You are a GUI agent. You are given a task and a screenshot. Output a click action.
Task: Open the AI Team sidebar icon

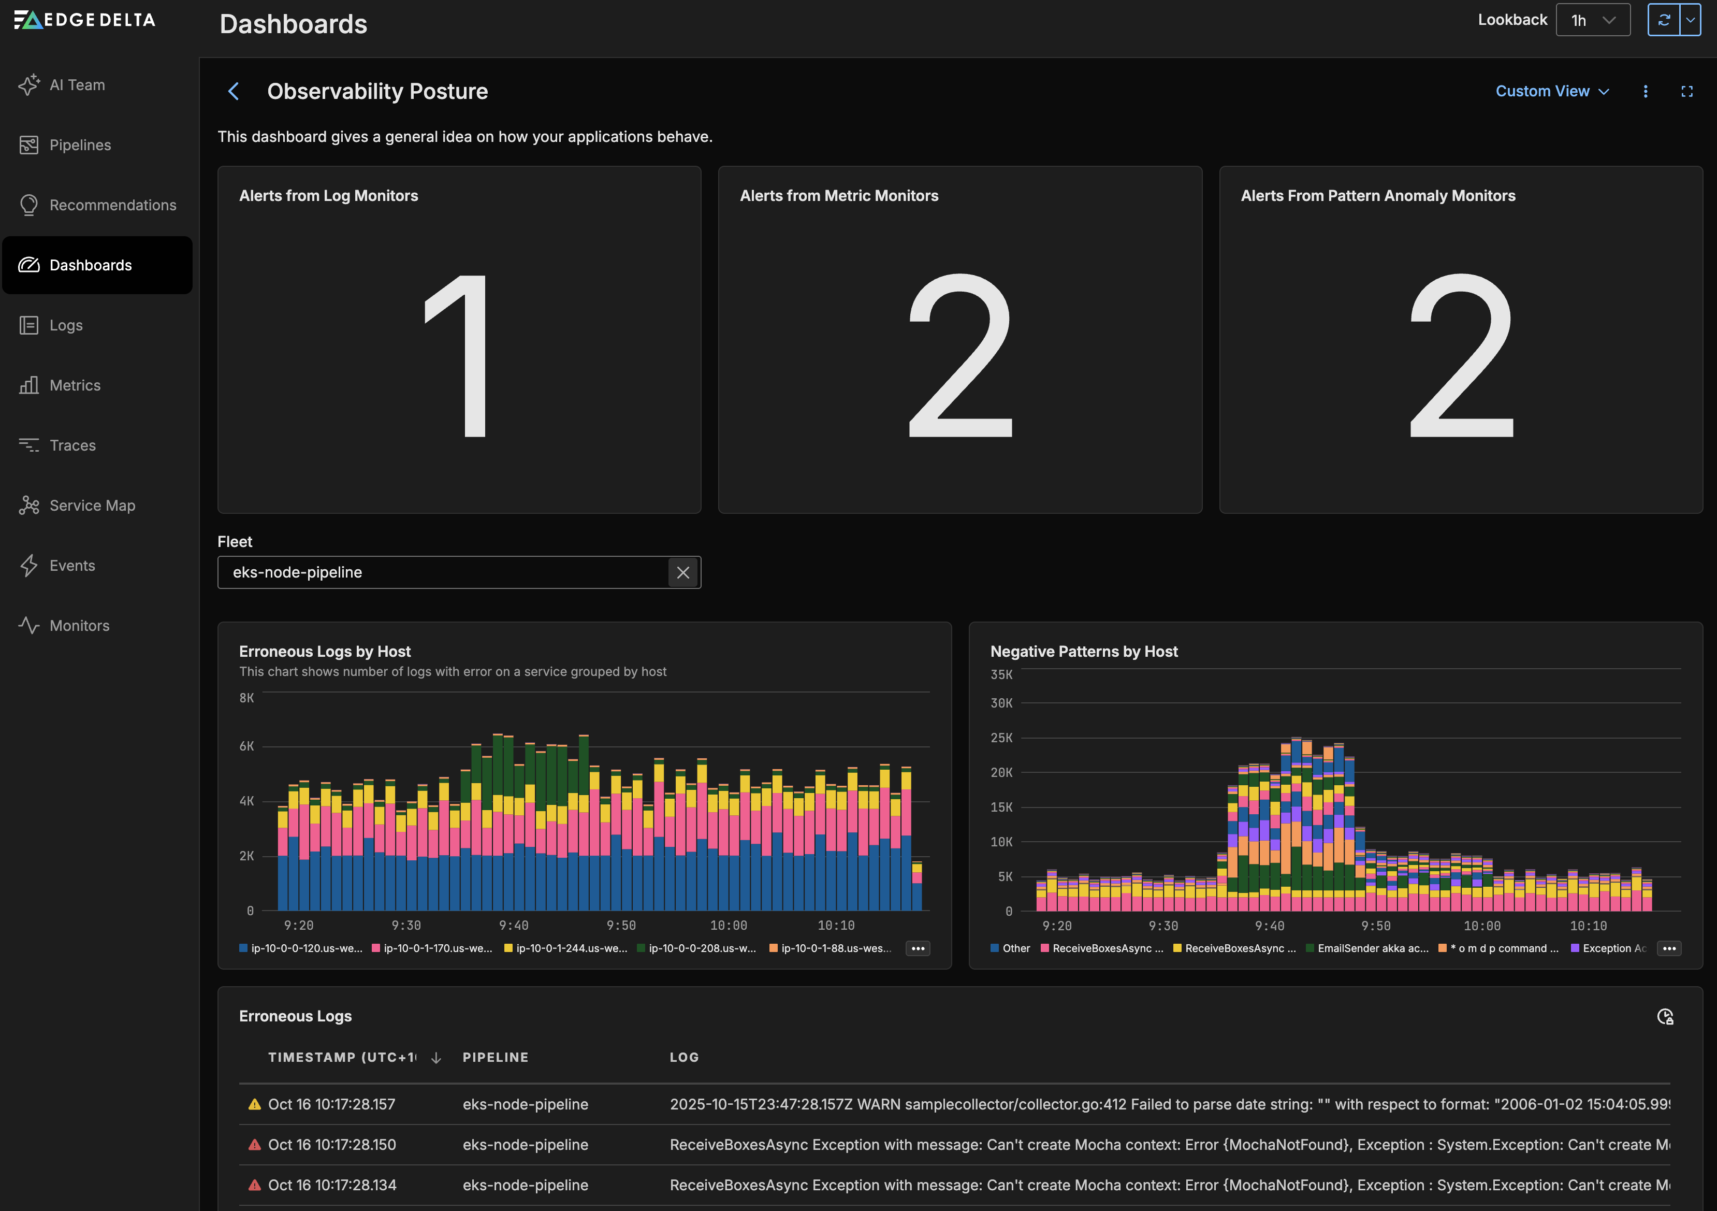tap(28, 84)
